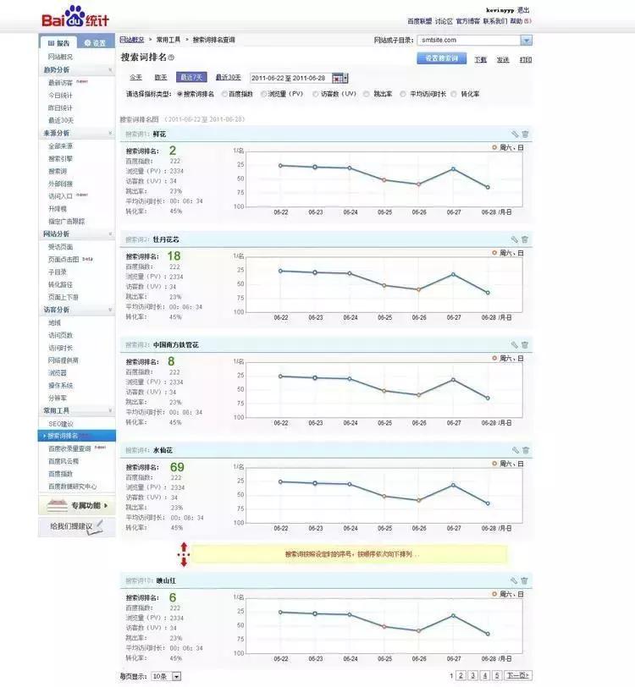The height and width of the screenshot is (687, 635).
Task: Delete keyword 牡丹花蕊 with trash icon
Action: [x=525, y=239]
